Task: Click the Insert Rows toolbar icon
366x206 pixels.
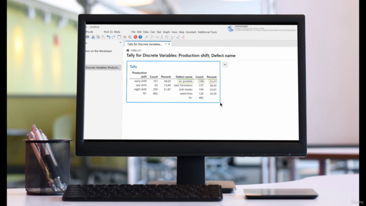Action: pyautogui.click(x=157, y=37)
